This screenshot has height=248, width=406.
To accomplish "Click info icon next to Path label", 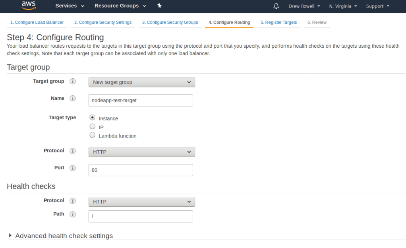I will coord(73,214).
